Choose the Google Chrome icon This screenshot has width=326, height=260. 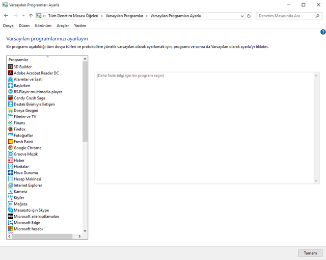tap(10, 148)
